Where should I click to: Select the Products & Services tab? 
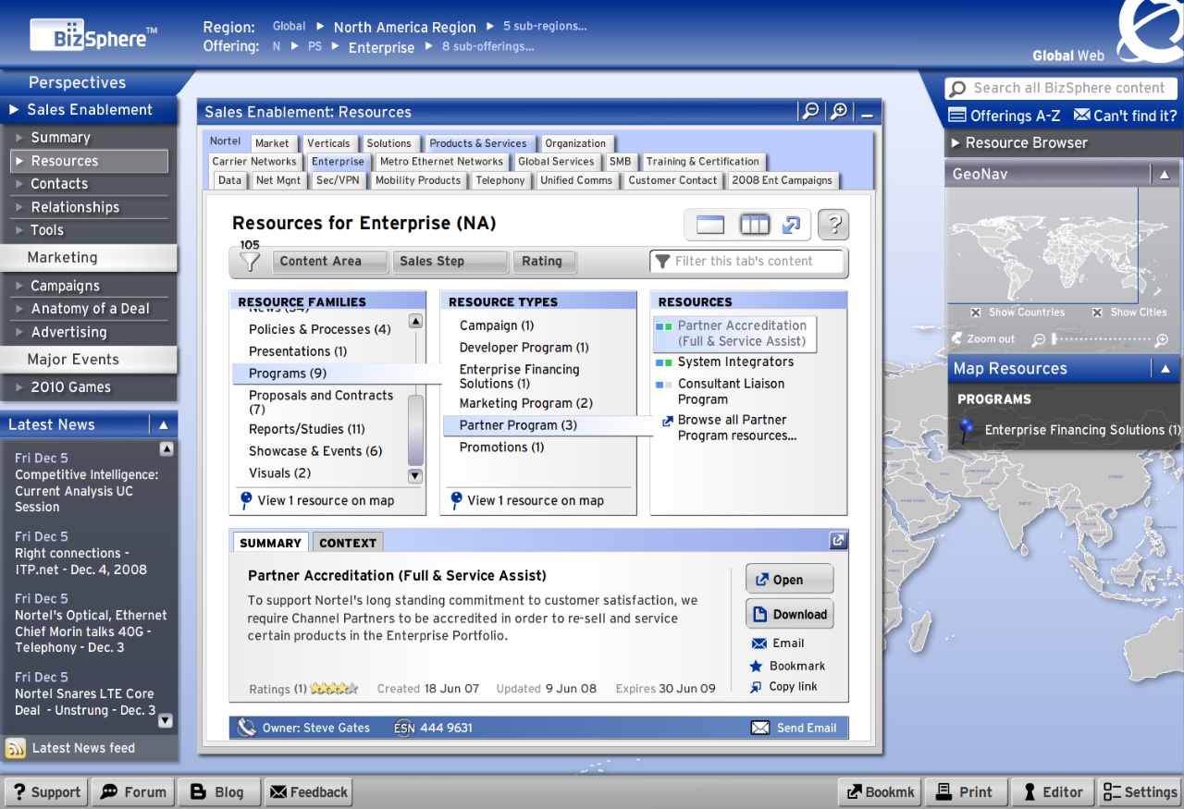pos(478,143)
